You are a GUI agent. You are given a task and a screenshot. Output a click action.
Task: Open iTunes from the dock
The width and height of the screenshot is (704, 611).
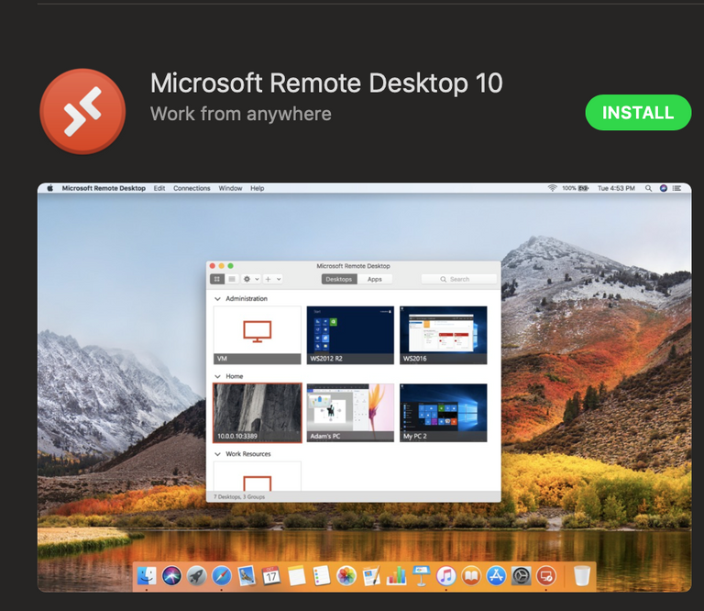(445, 575)
